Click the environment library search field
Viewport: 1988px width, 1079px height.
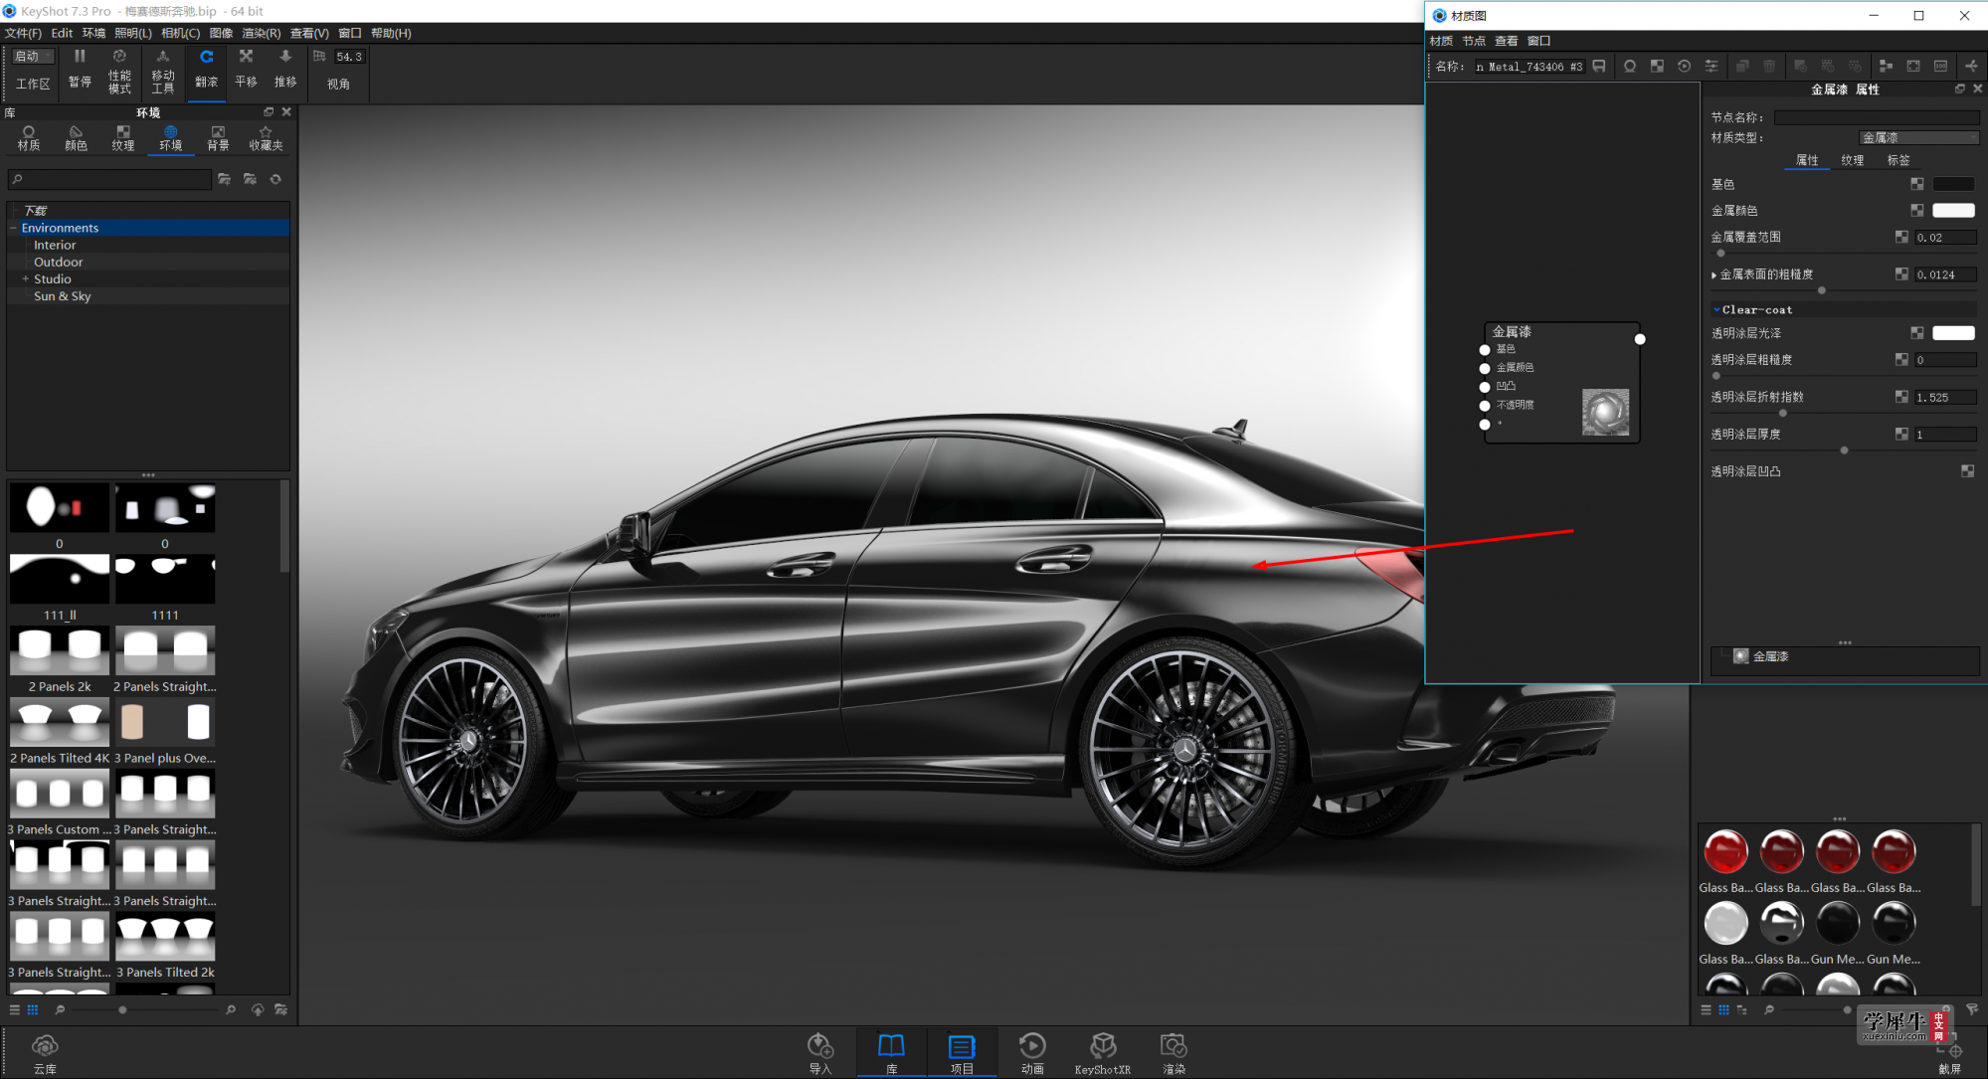pyautogui.click(x=109, y=179)
